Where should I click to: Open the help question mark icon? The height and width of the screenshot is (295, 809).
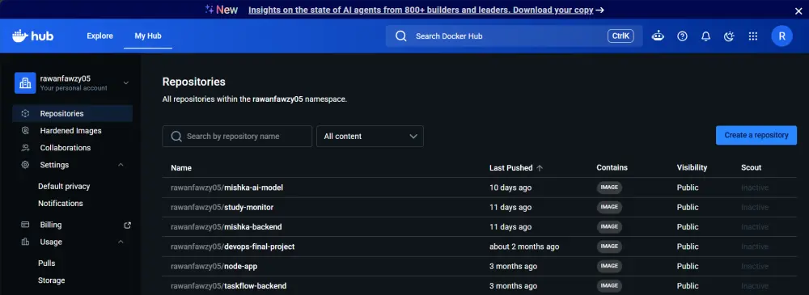682,36
